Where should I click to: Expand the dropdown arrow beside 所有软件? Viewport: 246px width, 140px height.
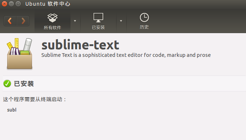tap(75, 21)
